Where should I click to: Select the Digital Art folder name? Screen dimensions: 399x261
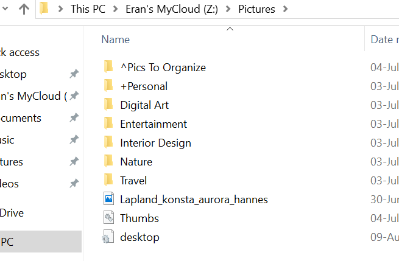144,105
